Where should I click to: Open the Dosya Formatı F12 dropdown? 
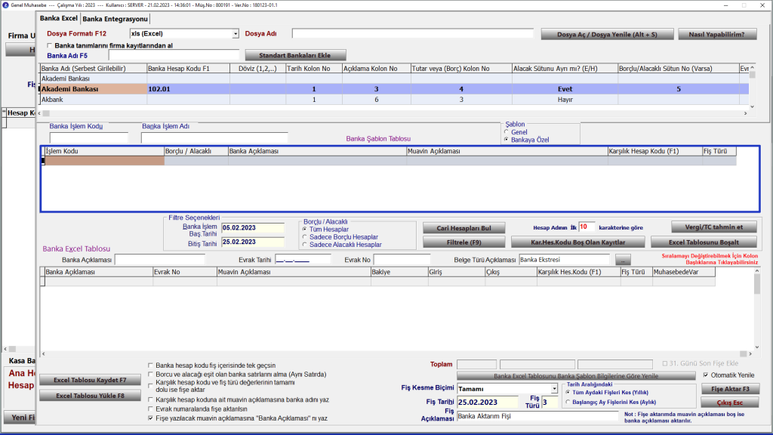236,33
